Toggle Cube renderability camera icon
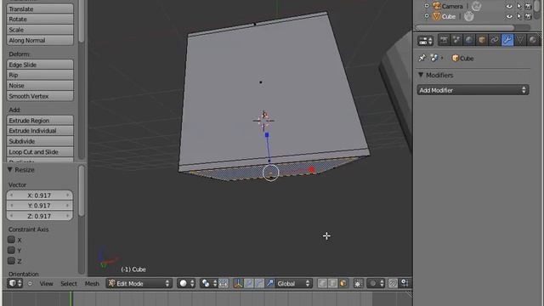Image resolution: width=544 pixels, height=306 pixels. click(x=528, y=16)
